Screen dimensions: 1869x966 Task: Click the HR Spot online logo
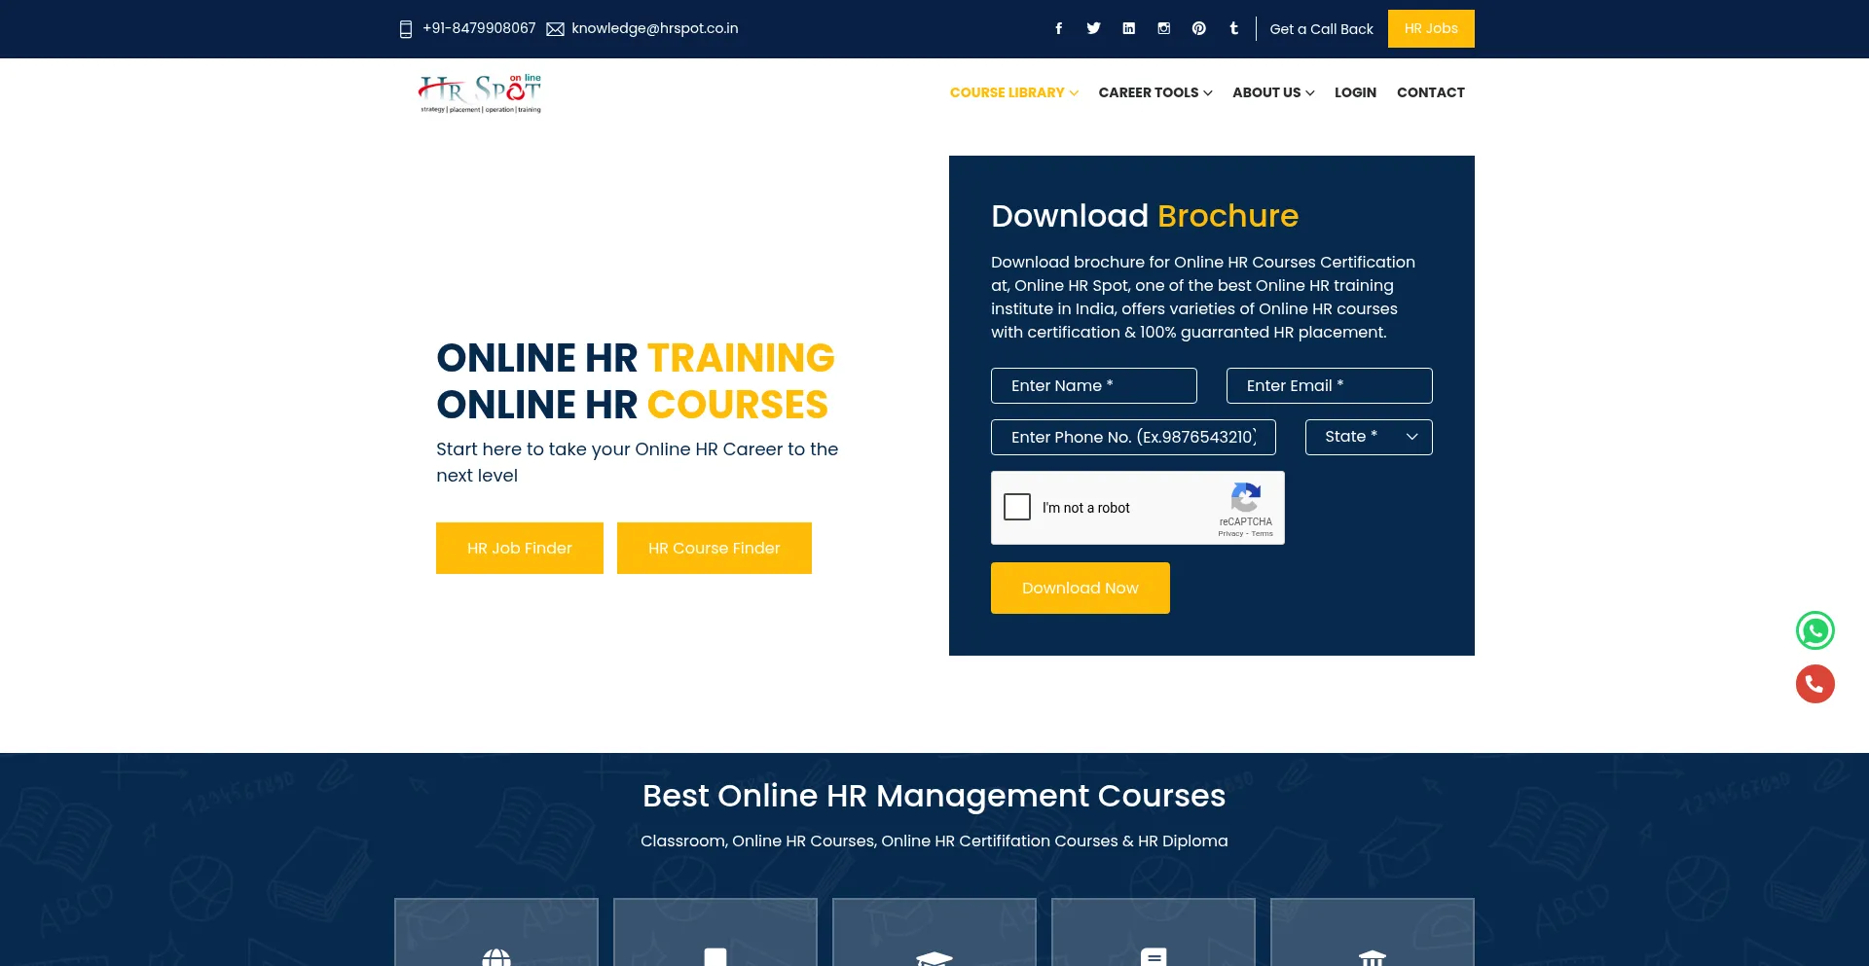(x=480, y=93)
